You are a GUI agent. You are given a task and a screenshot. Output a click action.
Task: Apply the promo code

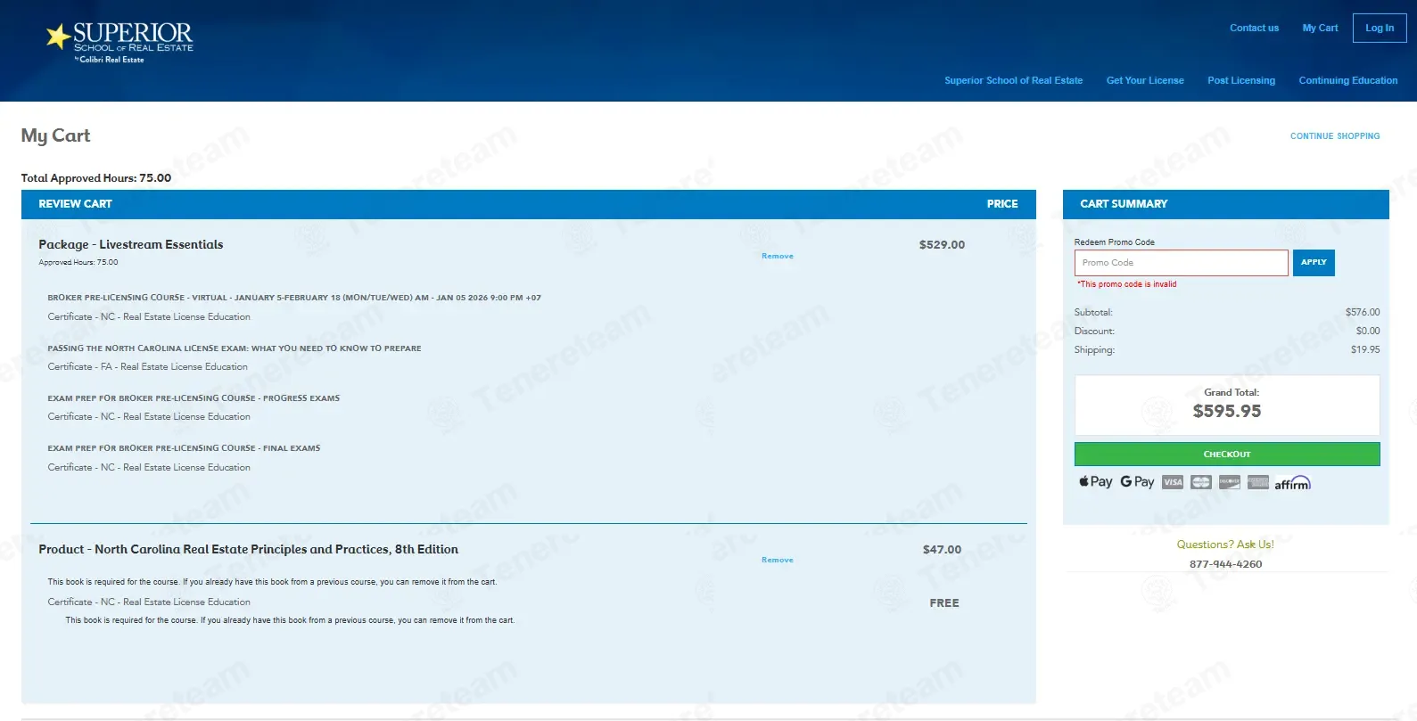point(1314,263)
